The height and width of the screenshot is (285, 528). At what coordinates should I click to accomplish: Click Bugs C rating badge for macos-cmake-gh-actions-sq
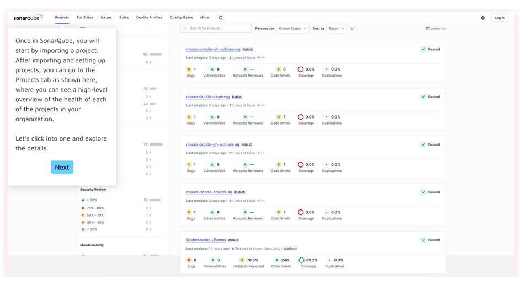[x=189, y=69]
